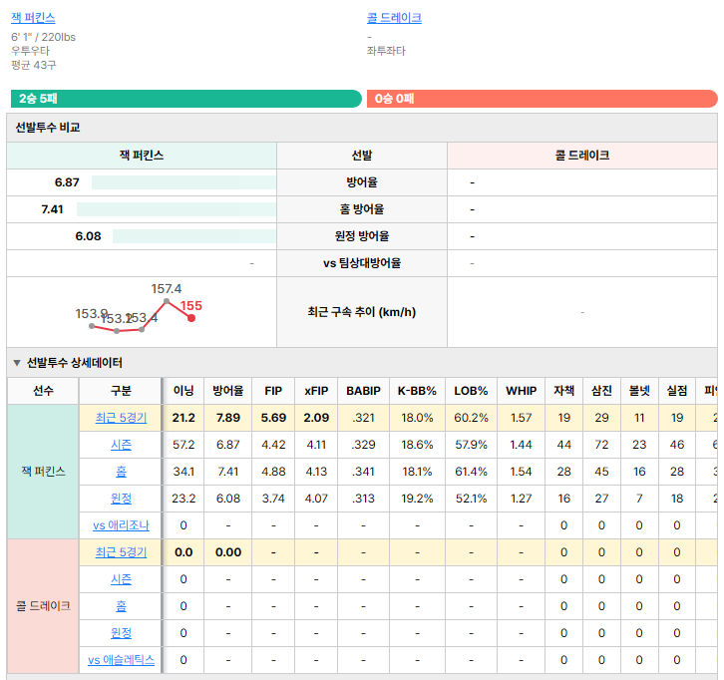Screen dimensions: 724x680
Task: Click the 선발 center column header
Action: click(362, 156)
